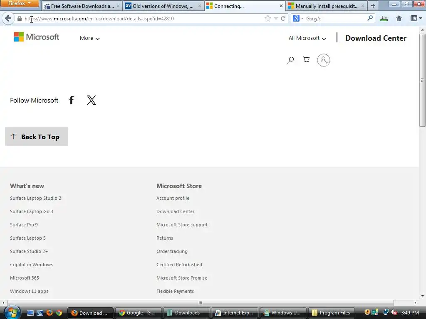426x319 pixels.
Task: Open Google Chrome taskbar button
Action: pos(138,313)
